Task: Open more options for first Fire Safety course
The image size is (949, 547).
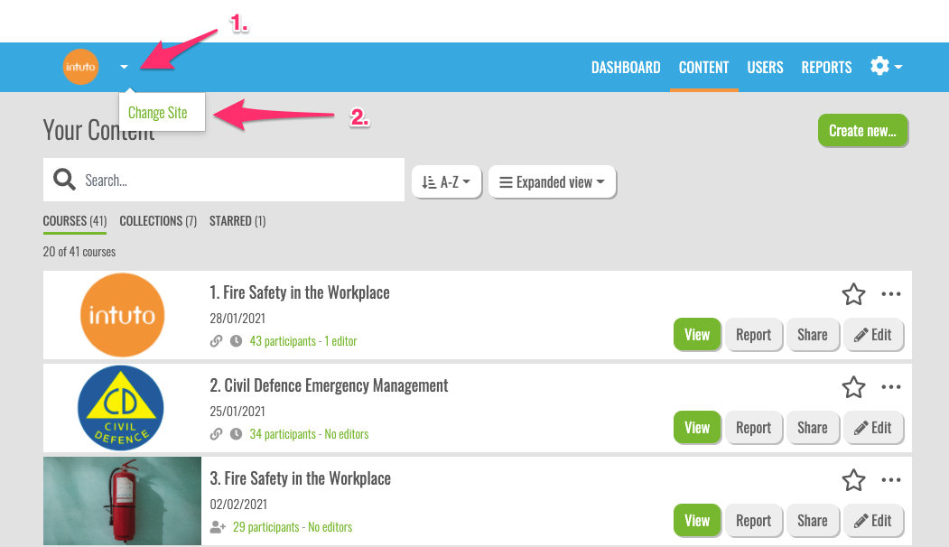Action: click(891, 294)
